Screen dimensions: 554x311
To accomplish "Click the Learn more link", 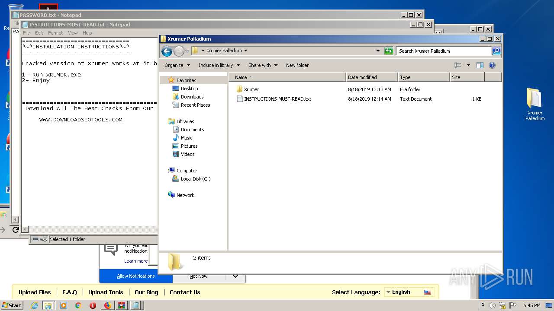I will 136,261.
